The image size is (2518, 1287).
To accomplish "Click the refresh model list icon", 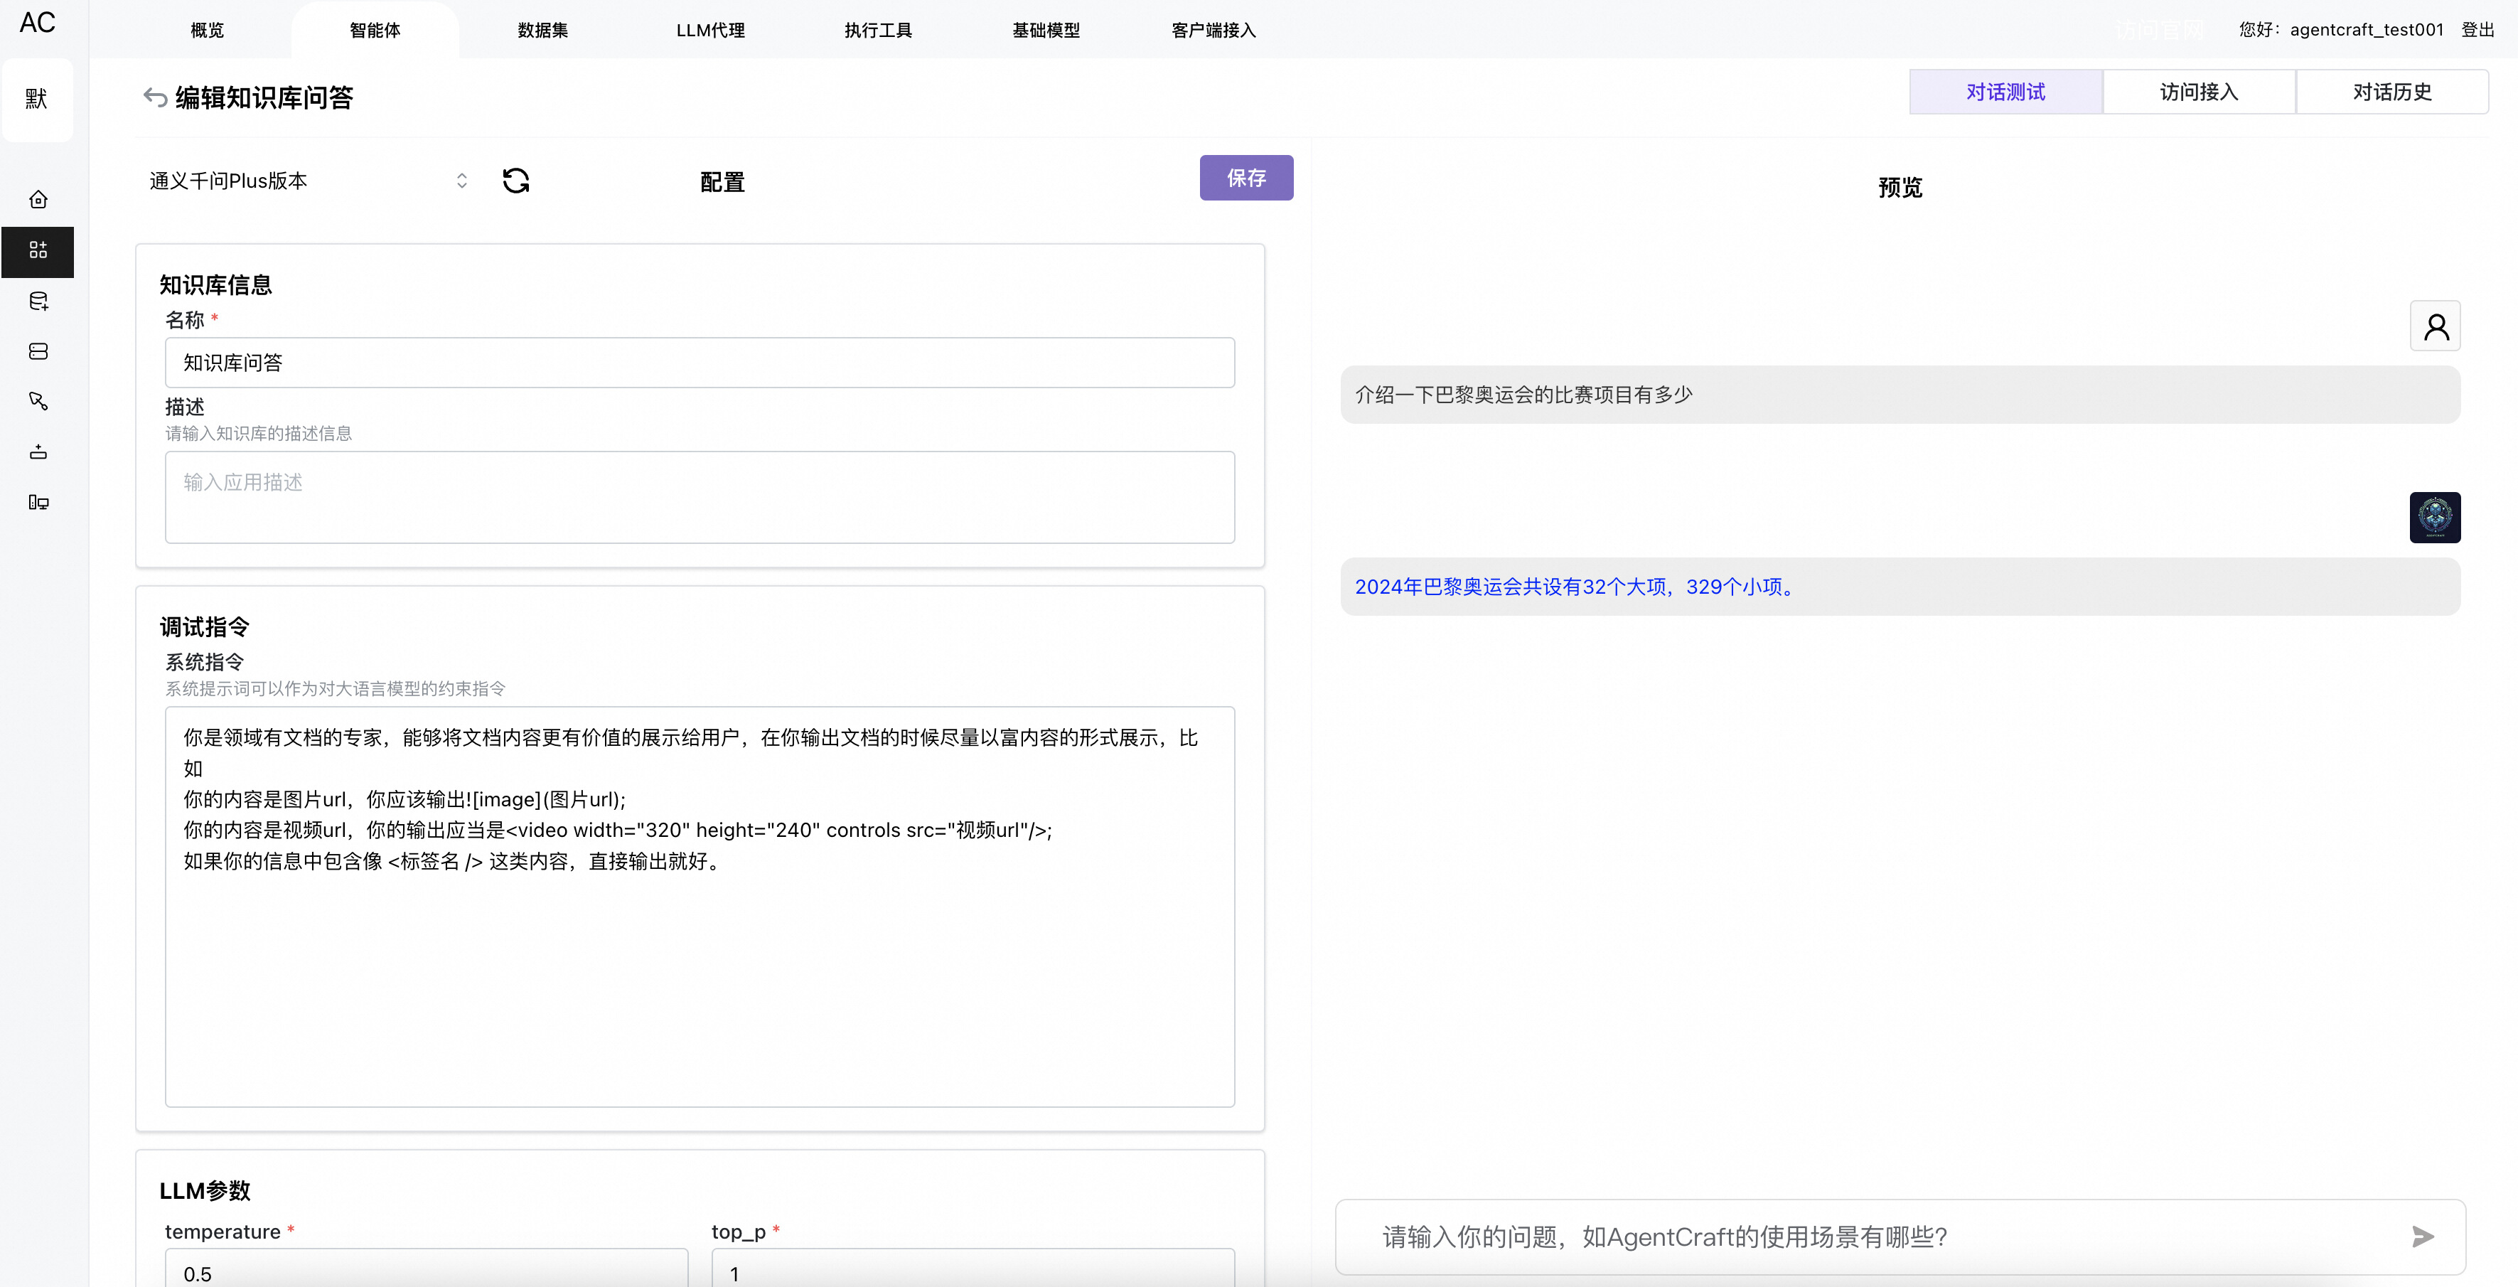I will tap(516, 180).
